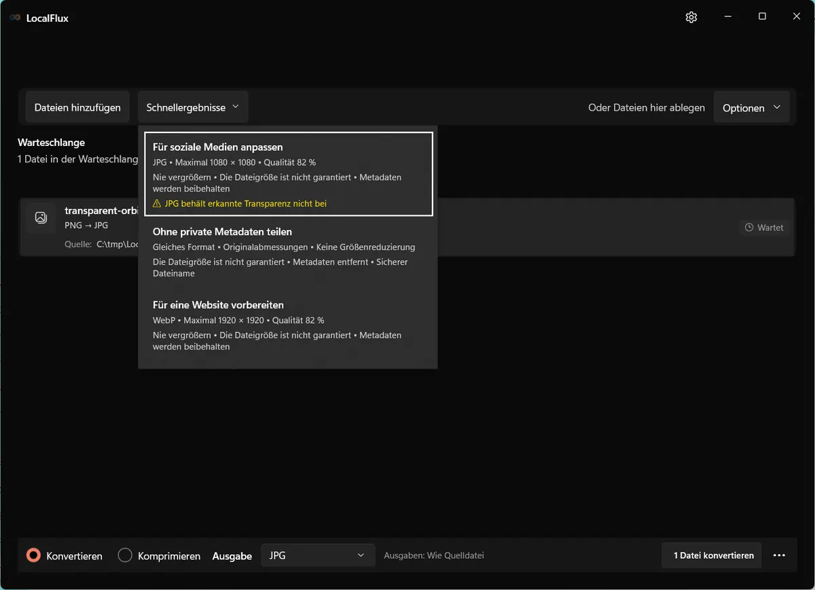The image size is (815, 590).
Task: Open the three-dots more actions menu
Action: 779,555
